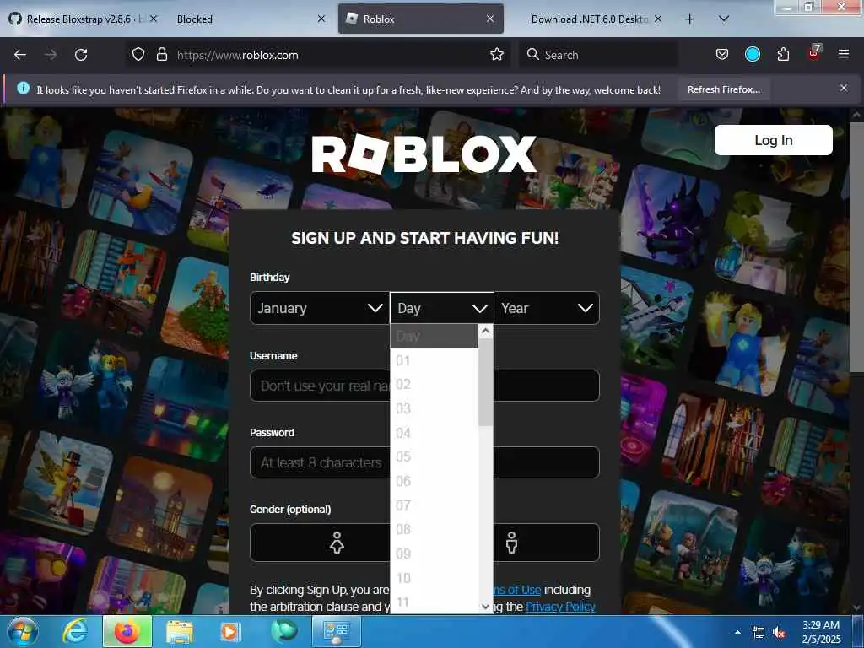The height and width of the screenshot is (648, 864).
Task: View site security padlock info
Action: 161,55
